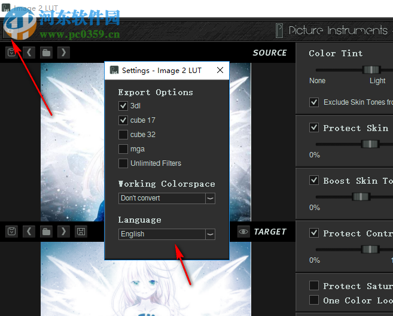Click the Color Tint slider handle
393x316 pixels.
[371, 69]
